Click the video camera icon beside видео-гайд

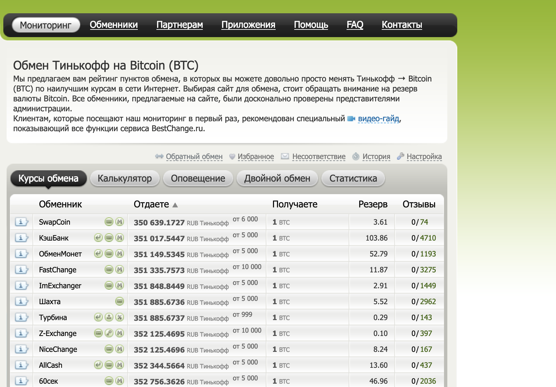pyautogui.click(x=351, y=119)
